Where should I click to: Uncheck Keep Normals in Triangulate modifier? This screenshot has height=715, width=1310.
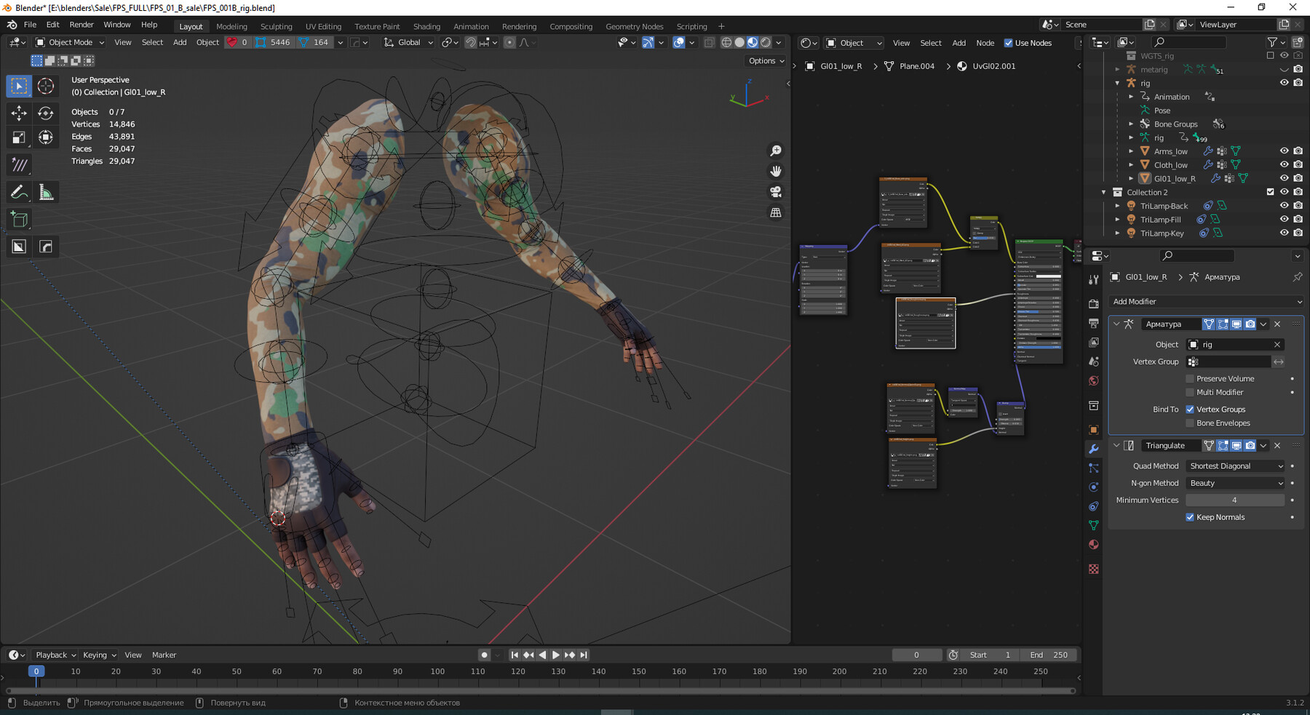(1190, 517)
